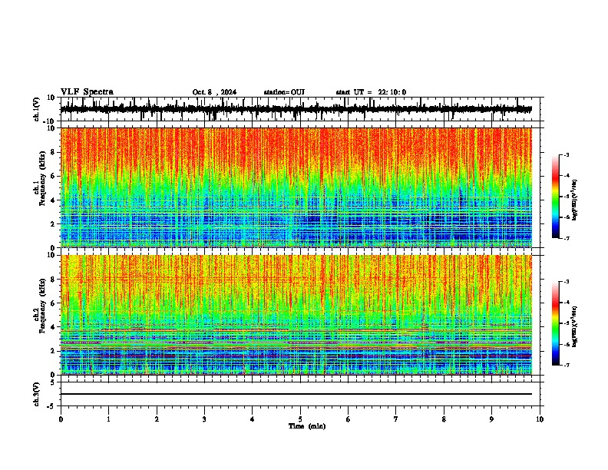Click the time axis tick label '3'
Image resolution: width=608 pixels, height=470 pixels.
click(x=204, y=419)
